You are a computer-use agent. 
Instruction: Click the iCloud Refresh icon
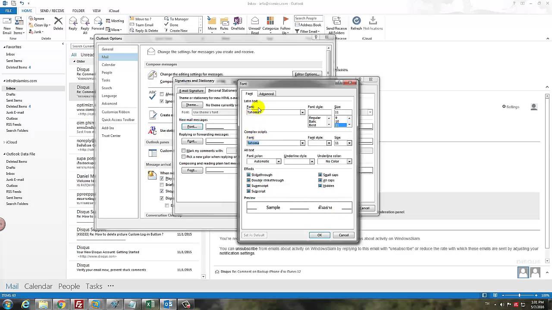(356, 21)
